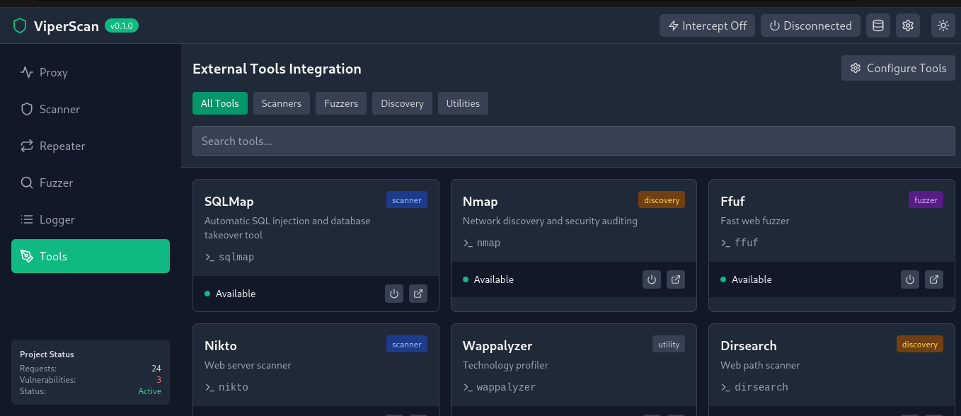Click the ViperScan shield logo
961x416 pixels.
(x=20, y=26)
